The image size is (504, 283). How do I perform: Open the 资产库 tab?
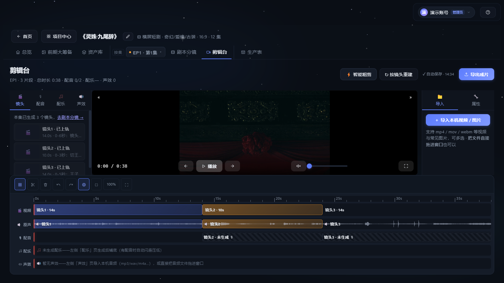tap(92, 52)
